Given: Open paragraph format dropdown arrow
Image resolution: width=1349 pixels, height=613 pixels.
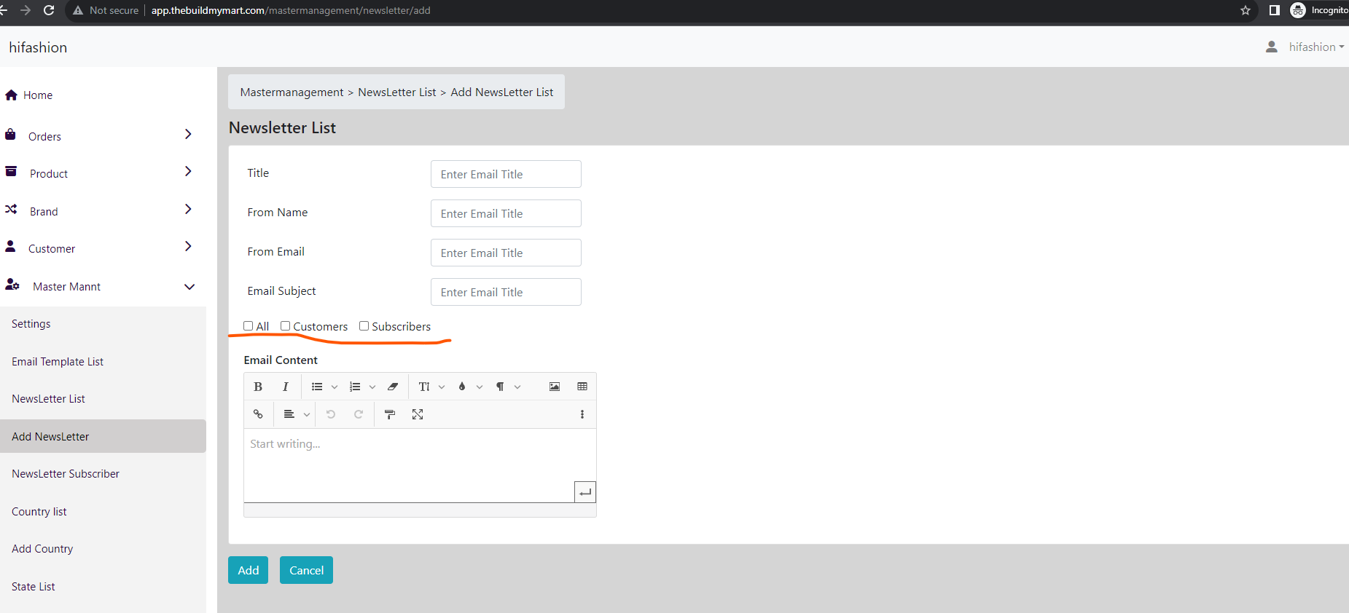Looking at the screenshot, I should 517,387.
